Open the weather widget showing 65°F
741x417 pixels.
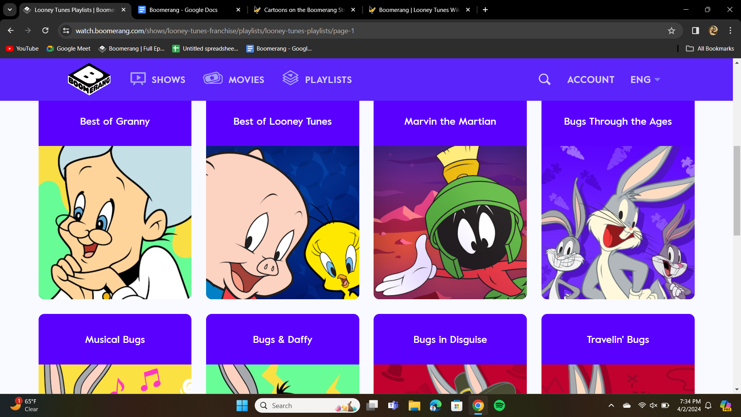tap(25, 405)
